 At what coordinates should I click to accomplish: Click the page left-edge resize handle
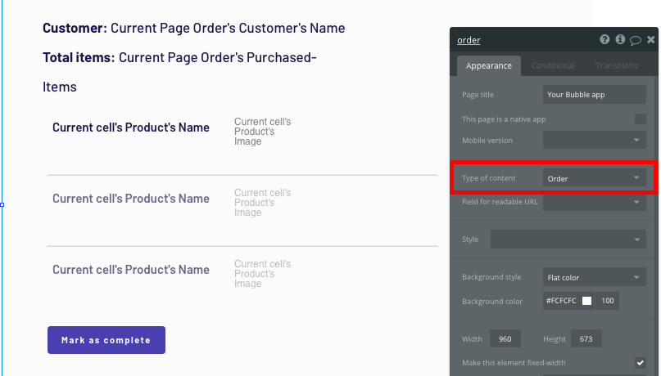click(2, 205)
